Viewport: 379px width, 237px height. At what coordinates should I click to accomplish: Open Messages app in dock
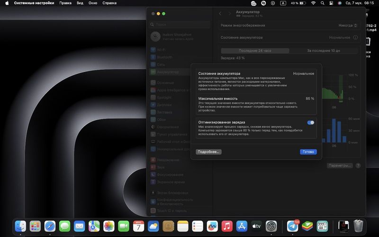point(65,227)
